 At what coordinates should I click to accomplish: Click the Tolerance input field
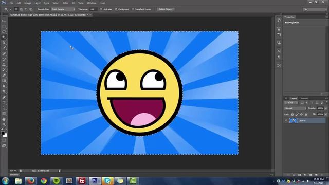pyautogui.click(x=94, y=9)
